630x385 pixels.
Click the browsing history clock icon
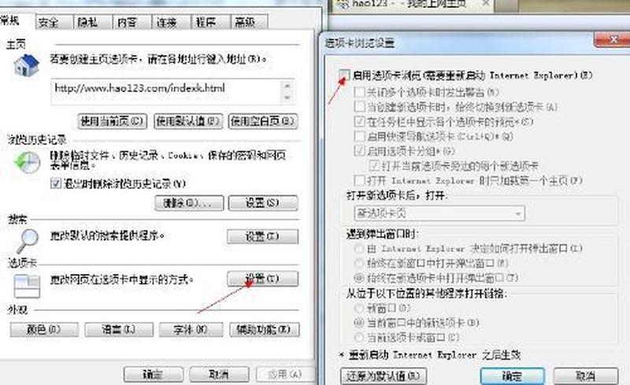pyautogui.click(x=28, y=162)
